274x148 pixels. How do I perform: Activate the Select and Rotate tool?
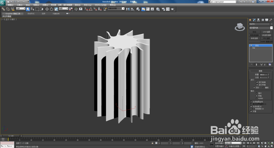[51, 9]
